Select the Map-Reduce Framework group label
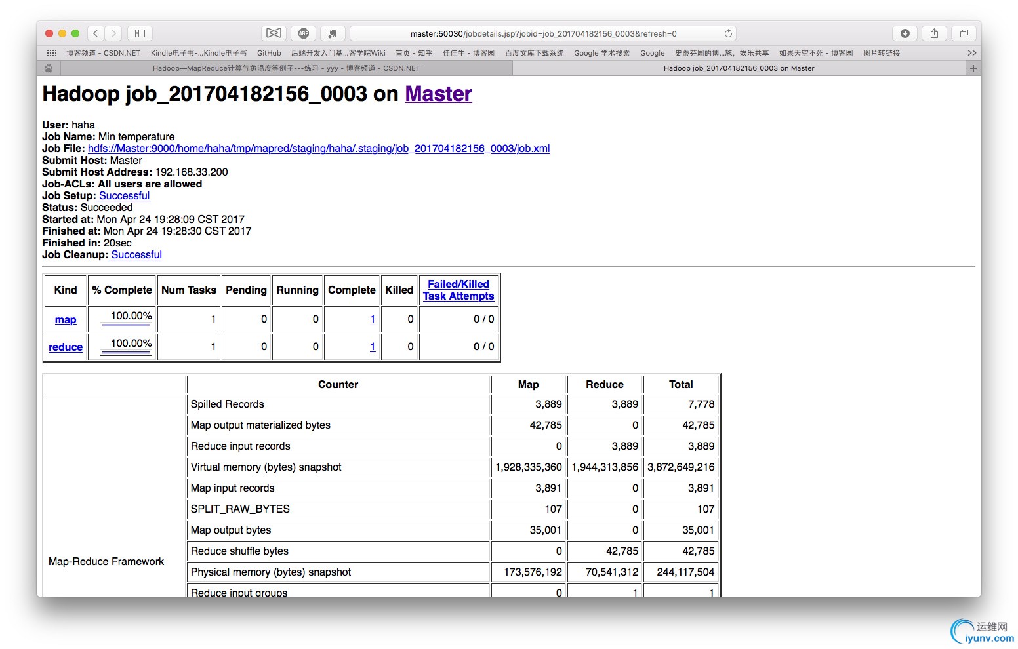The image size is (1018, 649). click(x=106, y=562)
